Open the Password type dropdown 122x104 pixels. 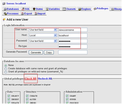43,41
